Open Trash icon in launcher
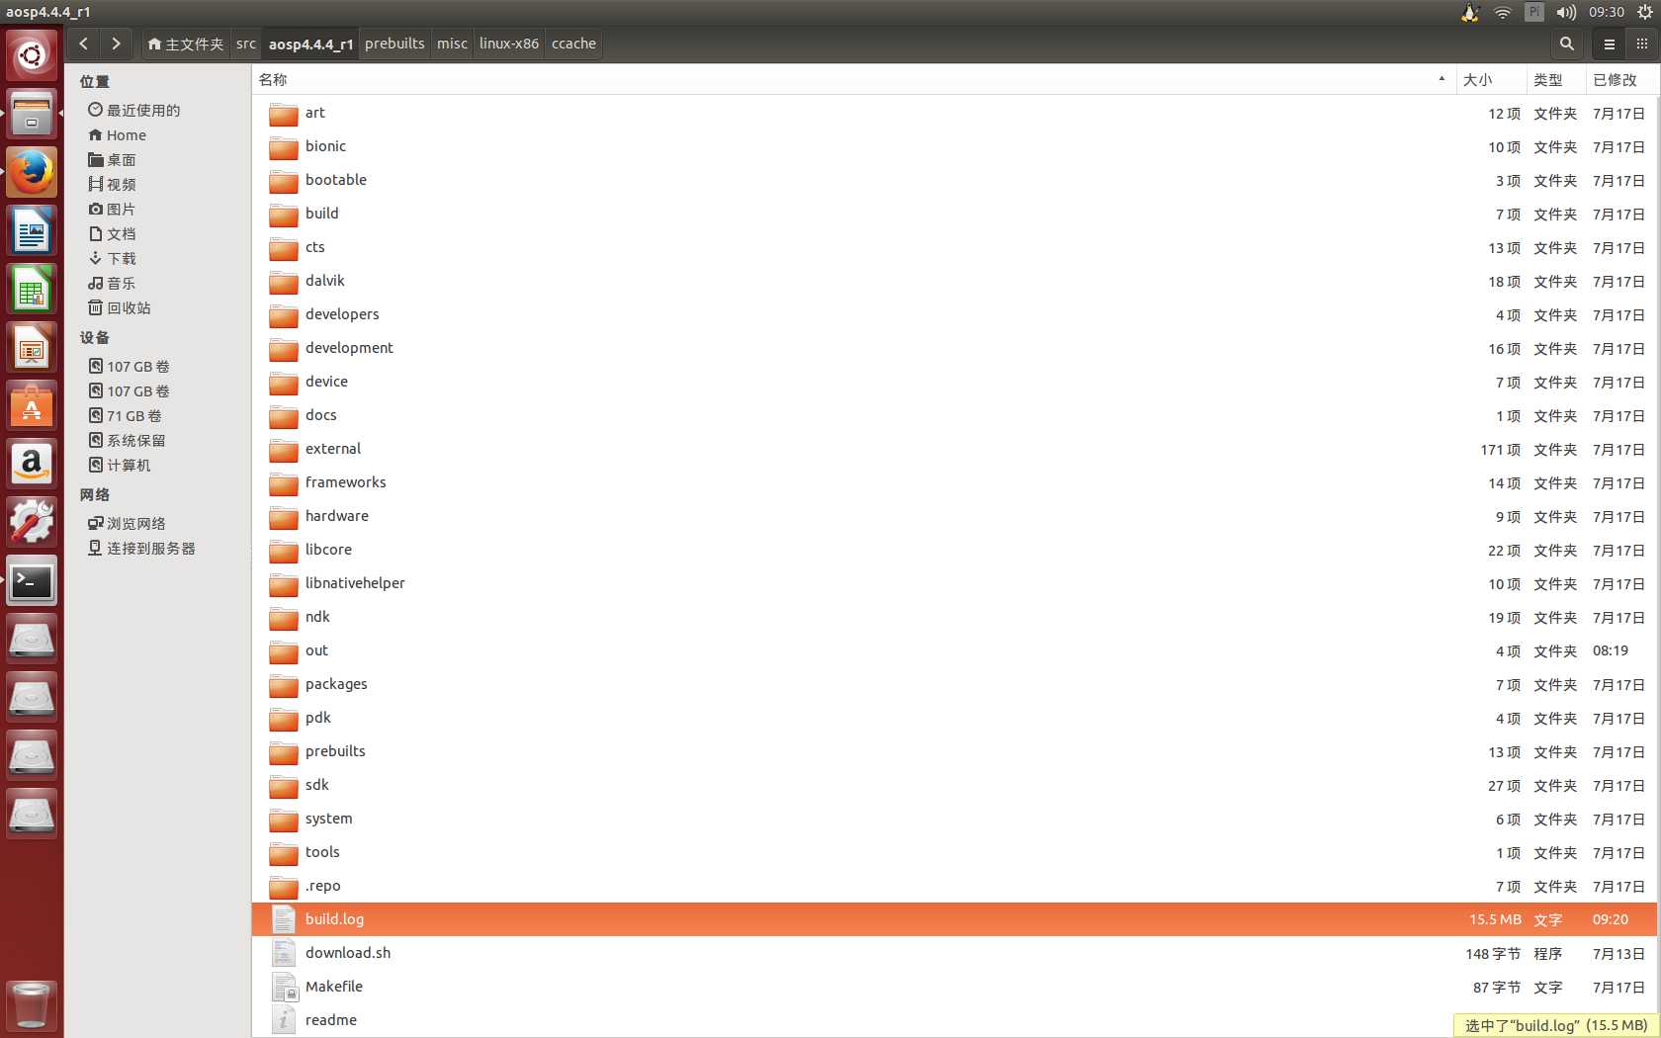Image resolution: width=1661 pixels, height=1038 pixels. 32,1005
